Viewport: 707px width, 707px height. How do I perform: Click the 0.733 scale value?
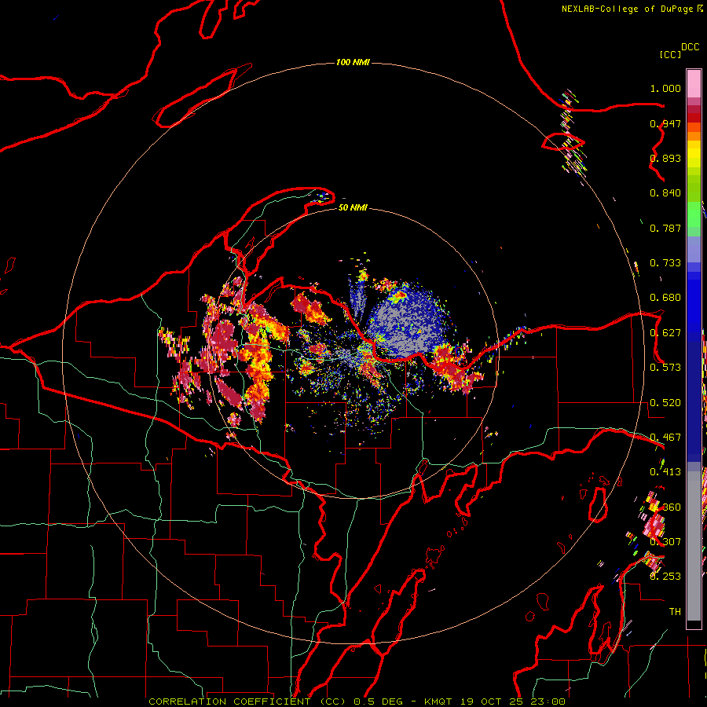tap(665, 263)
